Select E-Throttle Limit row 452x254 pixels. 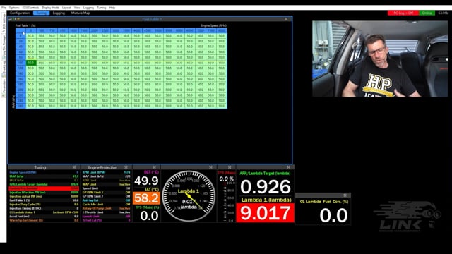107,212
